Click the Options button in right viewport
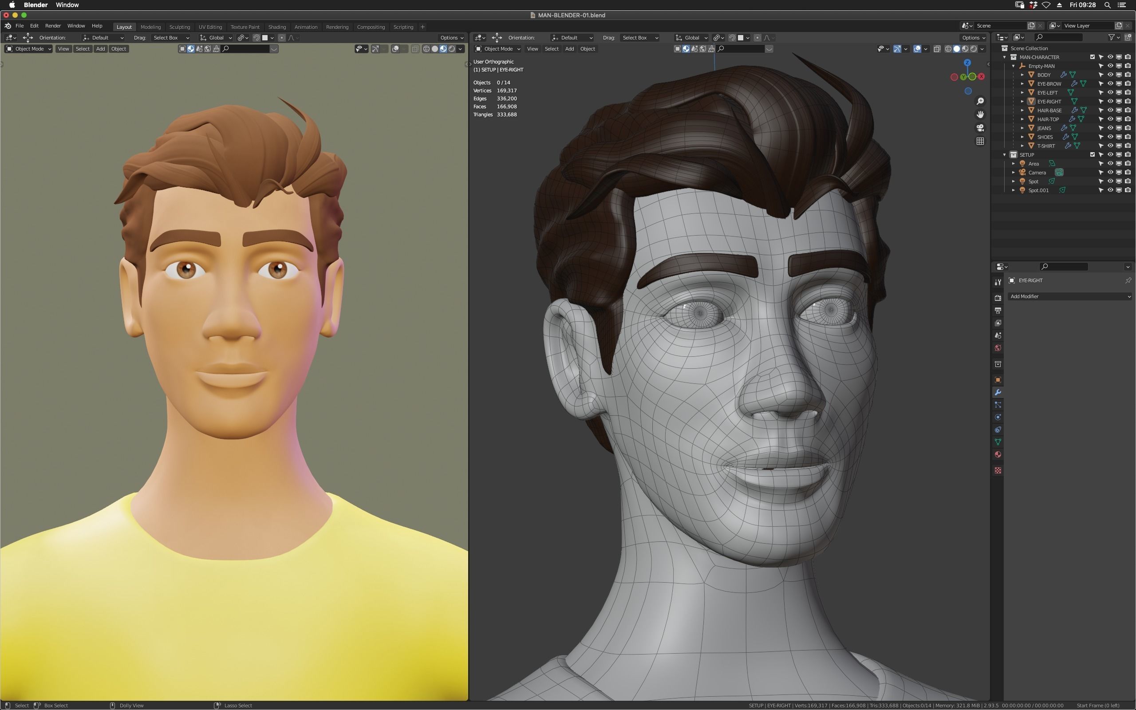Image resolution: width=1136 pixels, height=710 pixels. tap(973, 38)
